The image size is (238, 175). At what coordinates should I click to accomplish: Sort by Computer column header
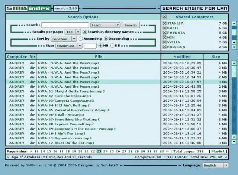click(17, 57)
